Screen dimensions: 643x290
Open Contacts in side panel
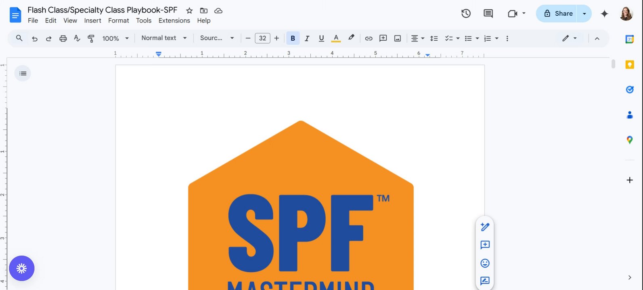tap(630, 115)
